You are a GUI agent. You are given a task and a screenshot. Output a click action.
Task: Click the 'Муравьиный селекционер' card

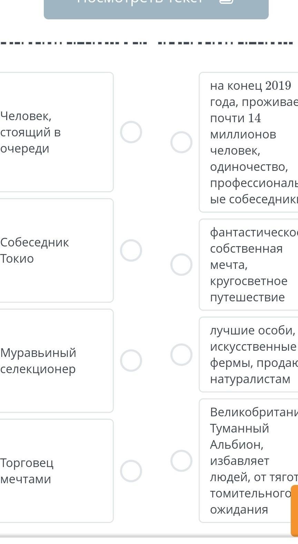click(55, 360)
